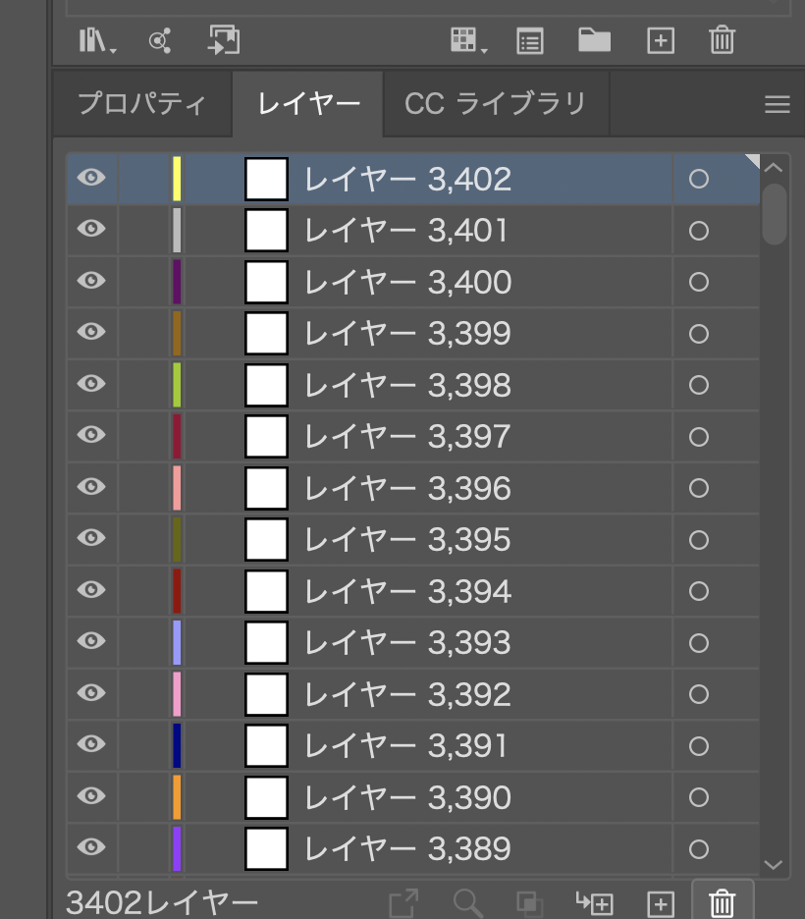The height and width of the screenshot is (919, 805).
Task: Switch to the CC ライブラリ tab
Action: (x=495, y=103)
